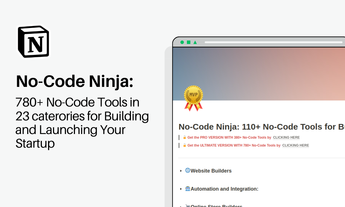Click the 'No-Code Ninja: 110+ No-Code Tools' page title
Screen dimensions: 345x207
262,127
